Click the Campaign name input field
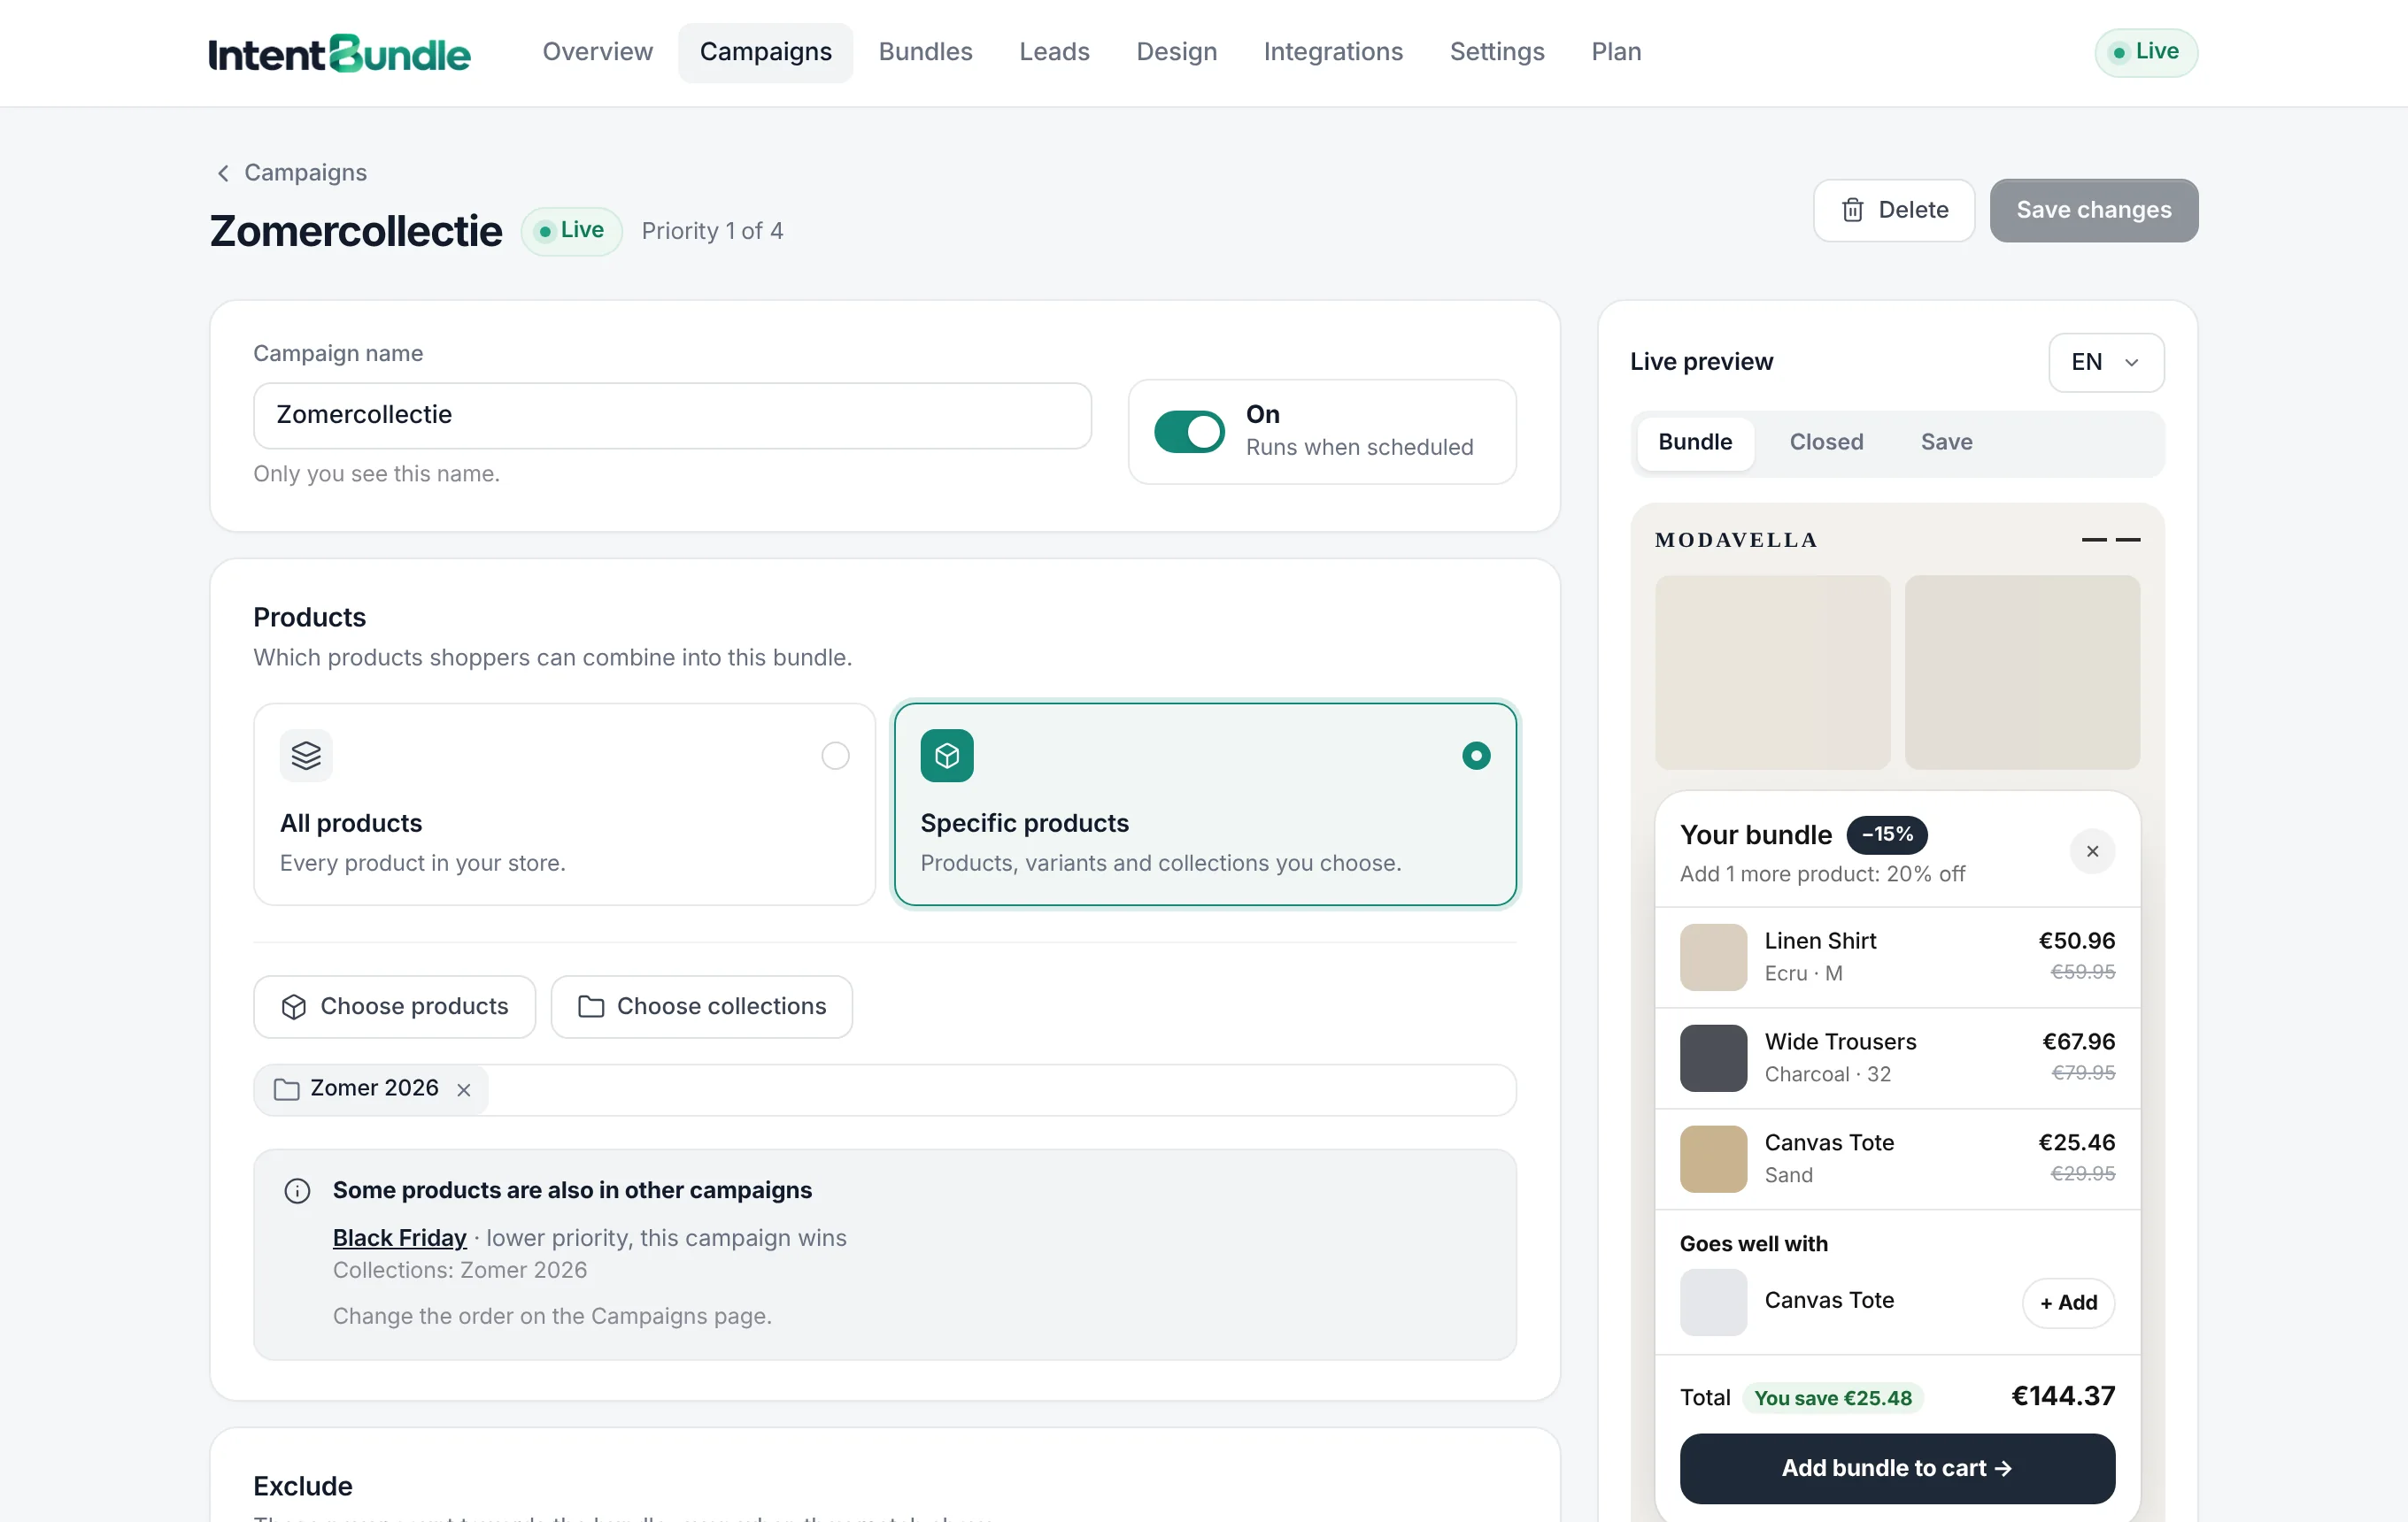 tap(672, 416)
